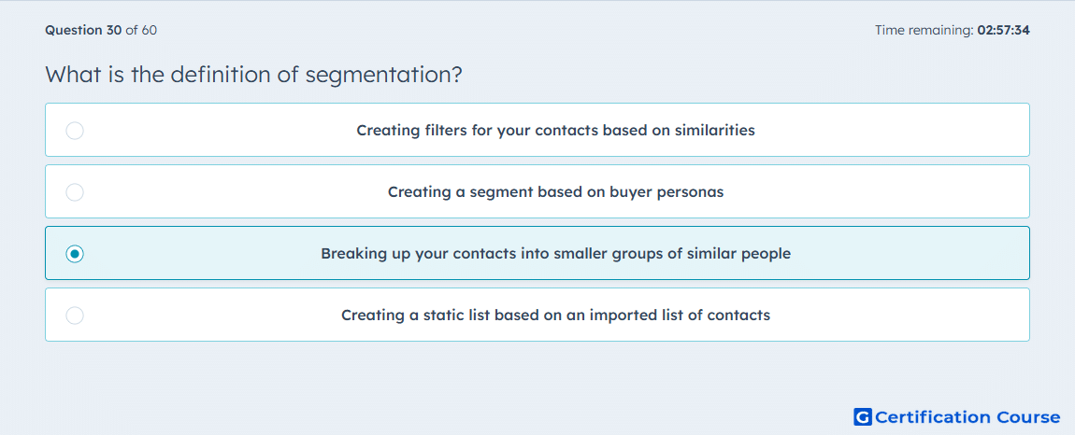Click the selected Breaking up contacts radio
1075x435 pixels.
[75, 254]
